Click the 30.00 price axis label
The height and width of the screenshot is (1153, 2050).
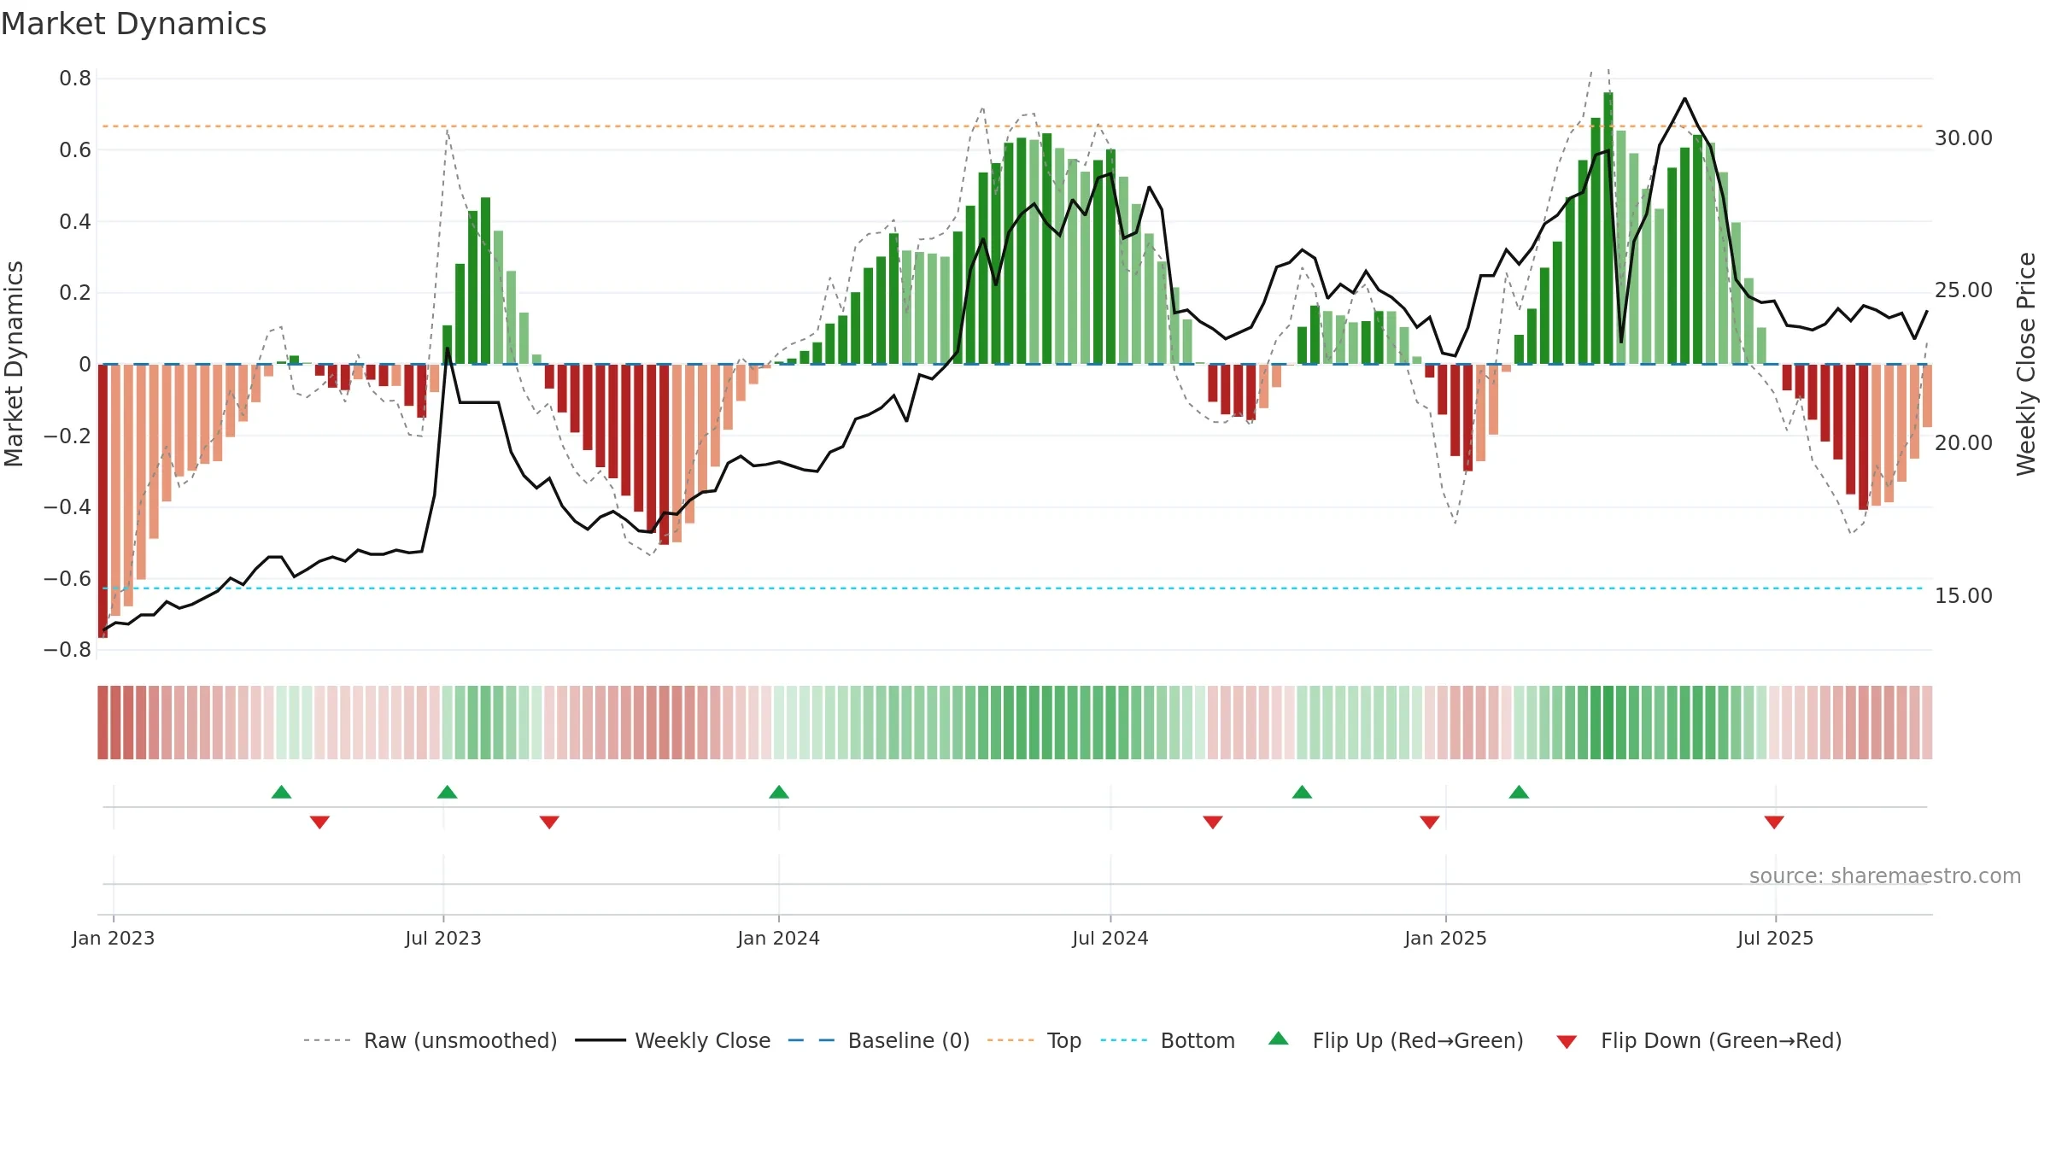(x=1964, y=138)
